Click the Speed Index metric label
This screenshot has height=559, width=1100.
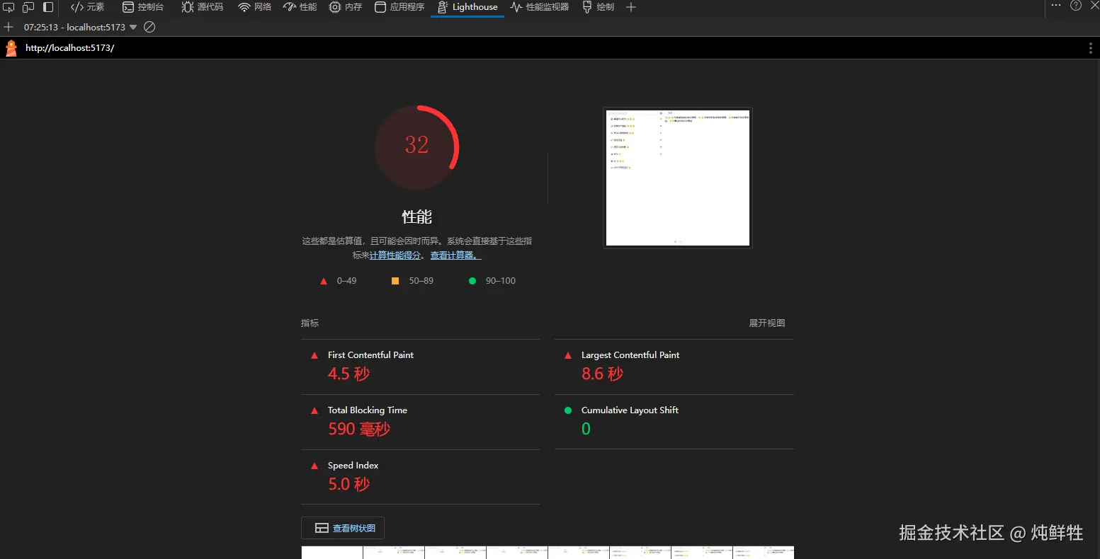(x=353, y=466)
